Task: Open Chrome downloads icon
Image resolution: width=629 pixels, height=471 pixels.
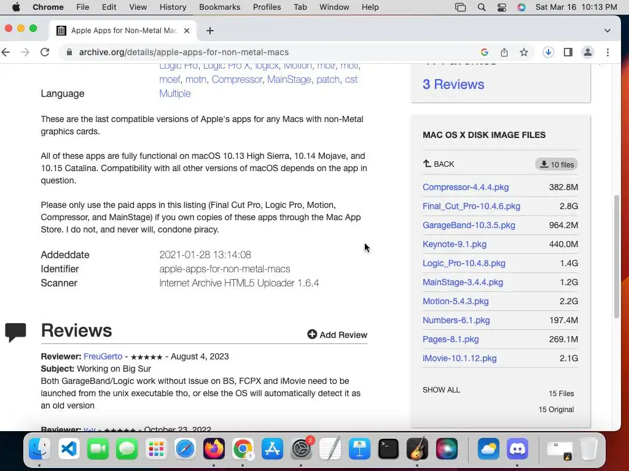Action: [549, 52]
